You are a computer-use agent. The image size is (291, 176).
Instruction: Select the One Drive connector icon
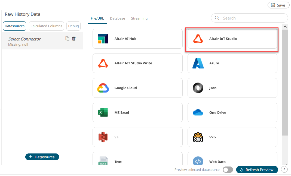pyautogui.click(x=198, y=112)
